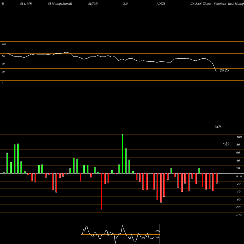Click the MR axis label 100
Viewport: 244px width, 244px height.
[239, 137]
